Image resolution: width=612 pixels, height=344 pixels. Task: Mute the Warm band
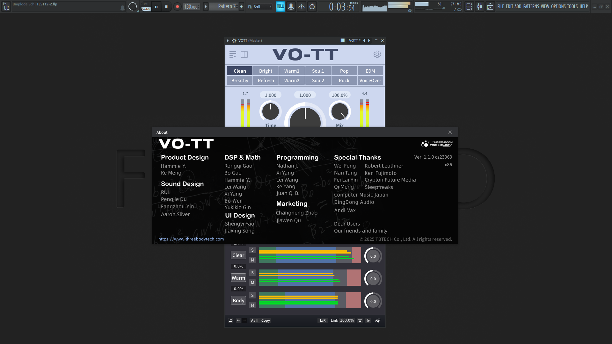pyautogui.click(x=252, y=283)
